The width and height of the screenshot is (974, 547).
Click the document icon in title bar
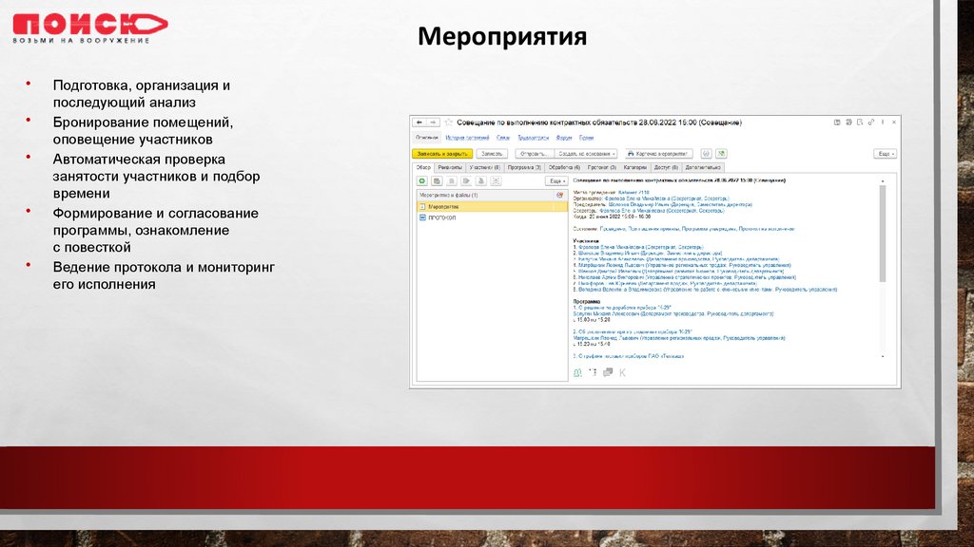click(860, 123)
